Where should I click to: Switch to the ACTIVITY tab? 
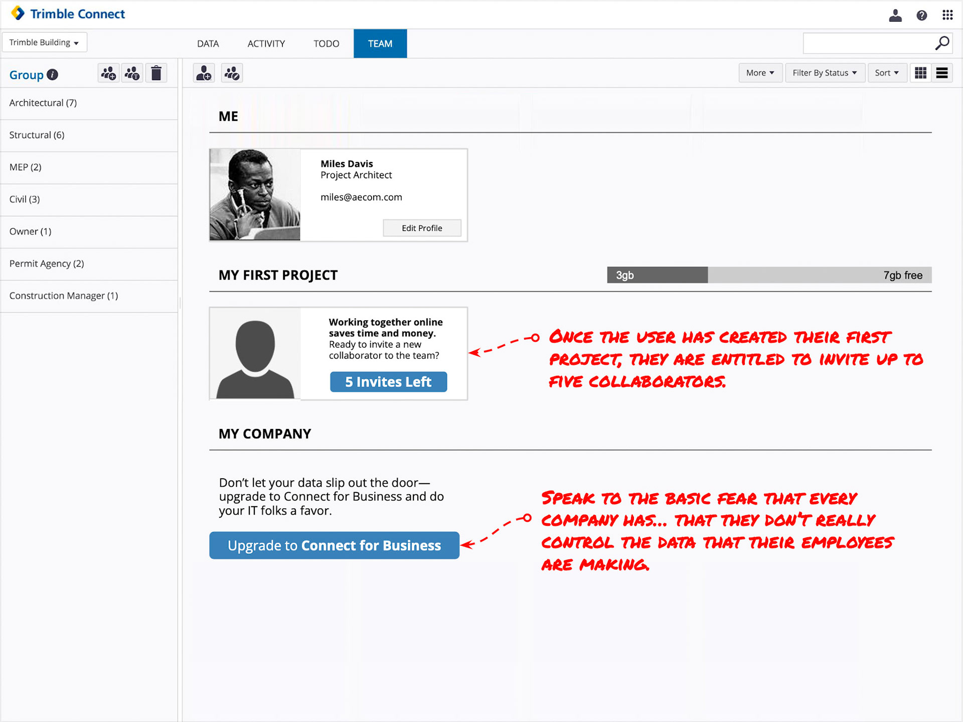pos(266,44)
